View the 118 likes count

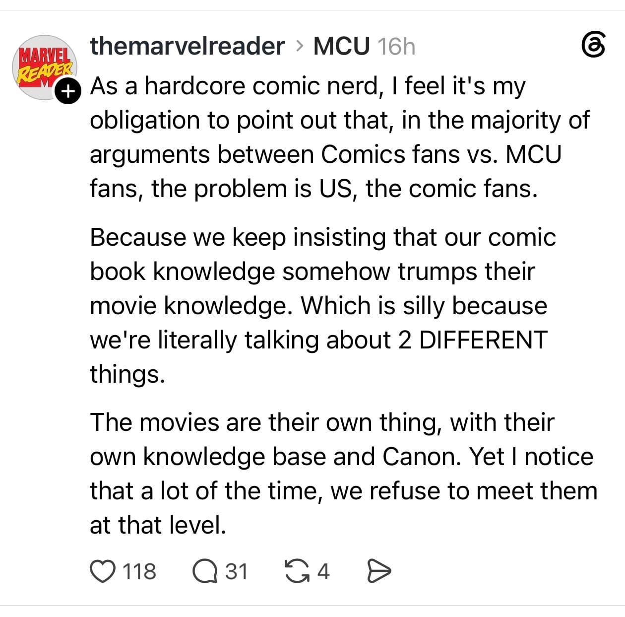[139, 571]
